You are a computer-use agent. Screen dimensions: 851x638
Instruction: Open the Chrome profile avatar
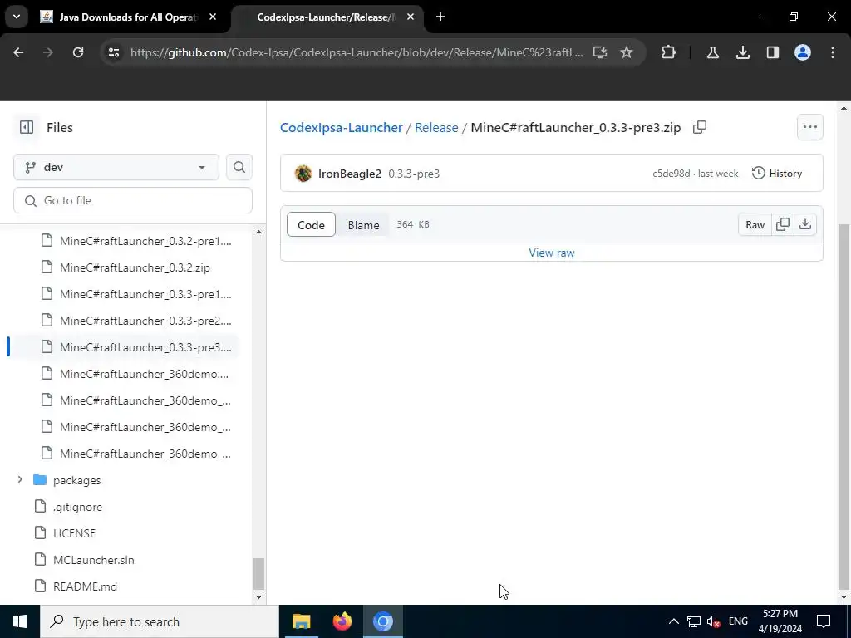click(x=802, y=52)
